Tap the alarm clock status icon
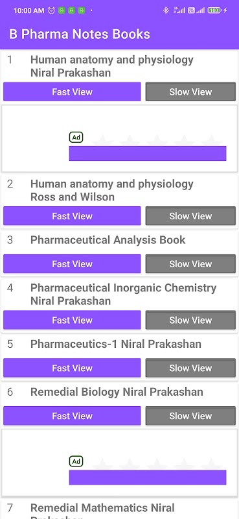This screenshot has width=239, height=519. 51,10
